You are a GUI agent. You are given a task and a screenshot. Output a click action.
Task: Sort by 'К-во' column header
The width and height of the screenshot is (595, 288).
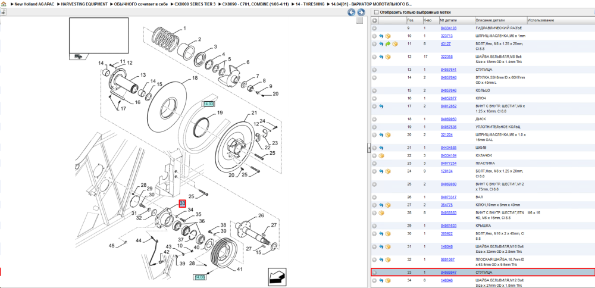tap(430, 20)
